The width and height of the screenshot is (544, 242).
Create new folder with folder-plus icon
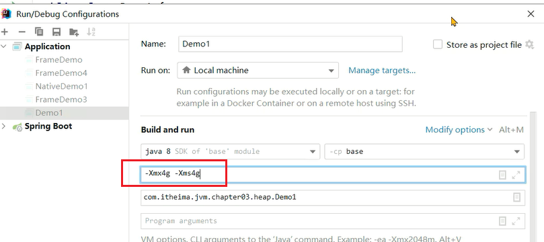coord(74,32)
